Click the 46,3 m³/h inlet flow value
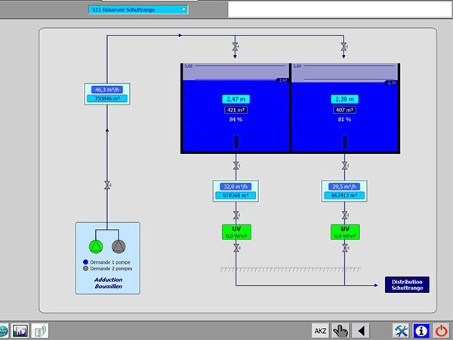 [x=107, y=90]
